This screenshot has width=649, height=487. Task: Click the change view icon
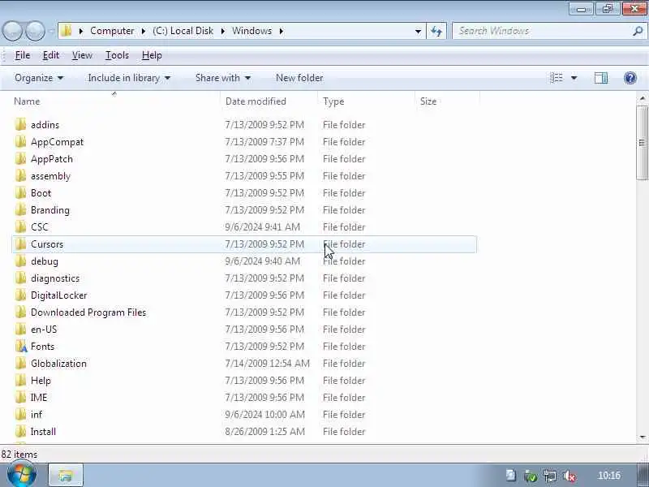point(557,78)
